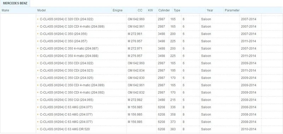The image size is (283, 134).
Task: Click the arrow icon beside C 350 CDI (204.022)
Action: pyautogui.click(x=38, y=63)
